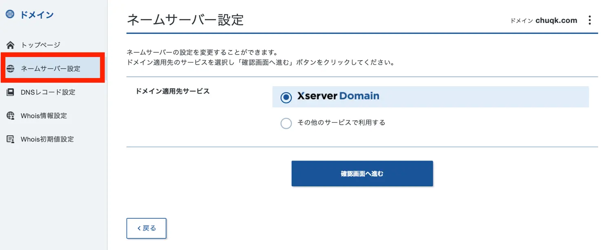The width and height of the screenshot is (612, 250).
Task: Click the 確認画面へ進む button
Action: [362, 174]
